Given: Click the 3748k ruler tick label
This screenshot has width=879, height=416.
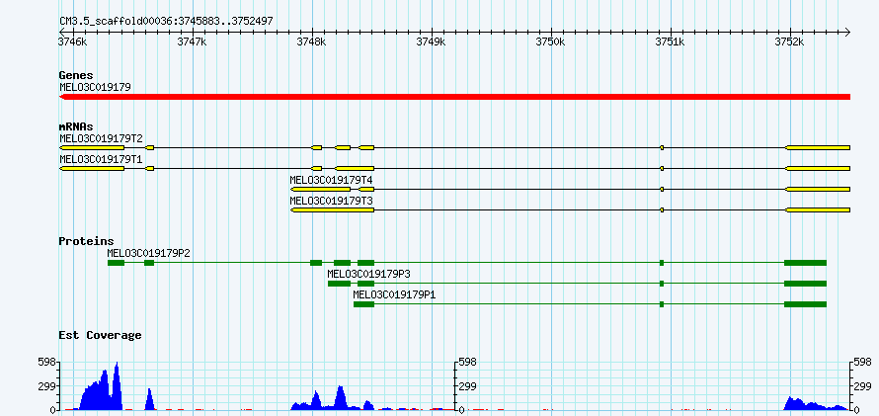Looking at the screenshot, I should tap(312, 42).
